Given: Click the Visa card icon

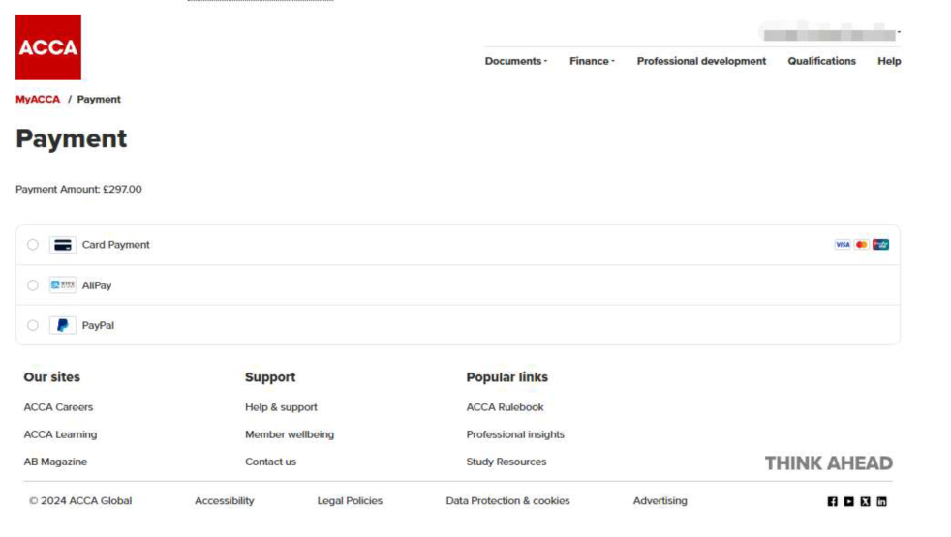Looking at the screenshot, I should coord(843,244).
